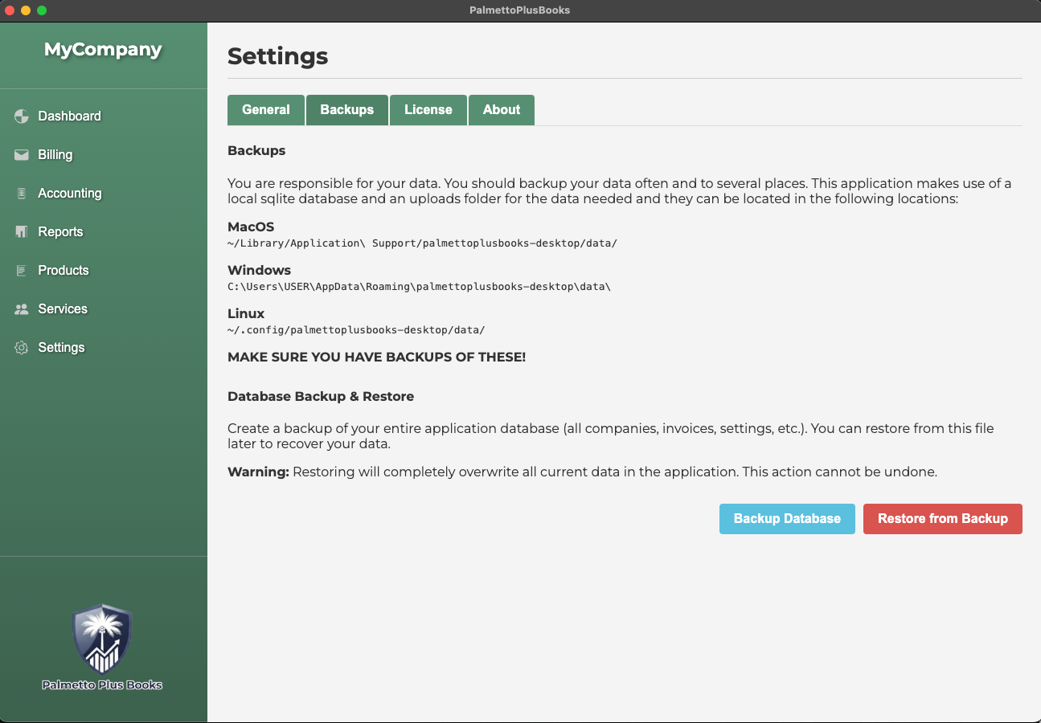The height and width of the screenshot is (723, 1041).
Task: Go to Reports in the sidebar
Action: click(60, 232)
